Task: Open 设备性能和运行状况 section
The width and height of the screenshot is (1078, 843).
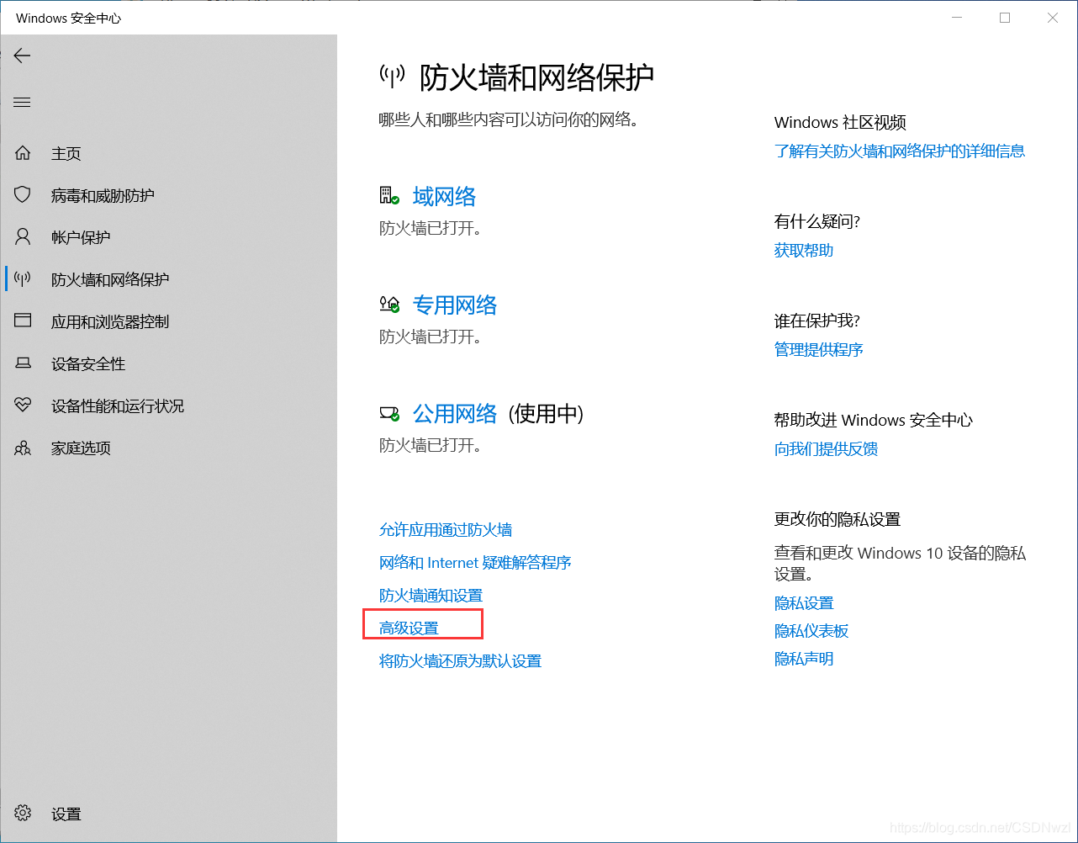Action: [118, 406]
